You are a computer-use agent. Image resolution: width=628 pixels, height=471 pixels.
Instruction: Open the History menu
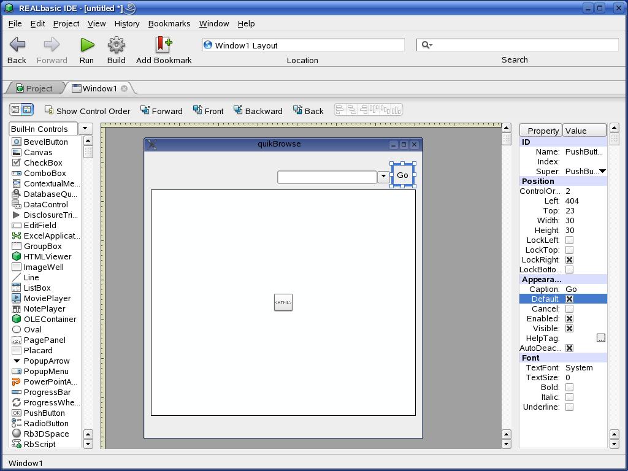click(127, 24)
